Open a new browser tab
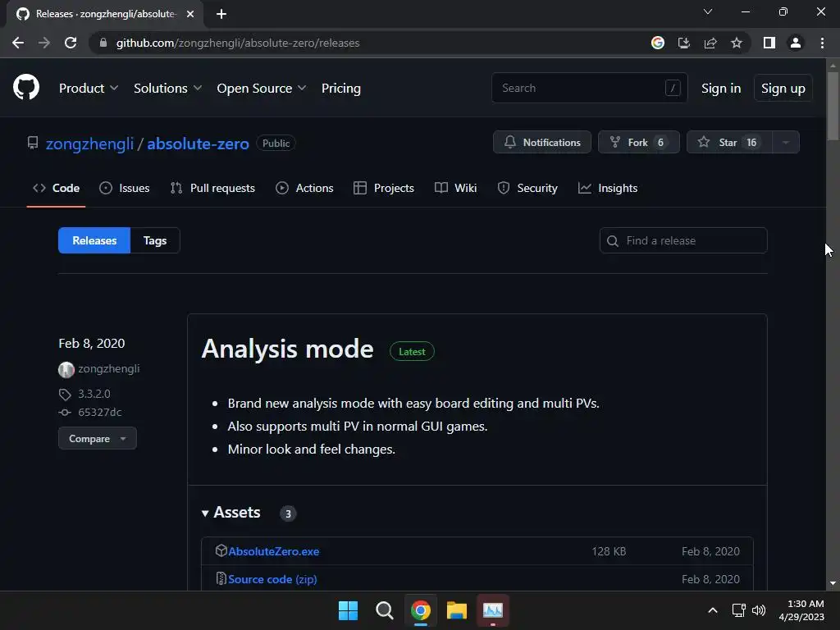This screenshot has height=630, width=840. [221, 14]
